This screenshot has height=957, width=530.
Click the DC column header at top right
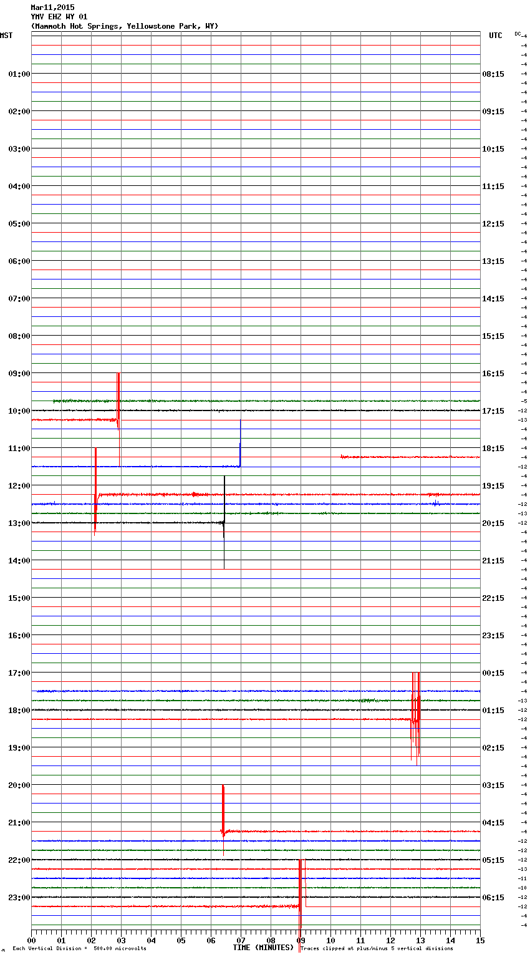518,34
